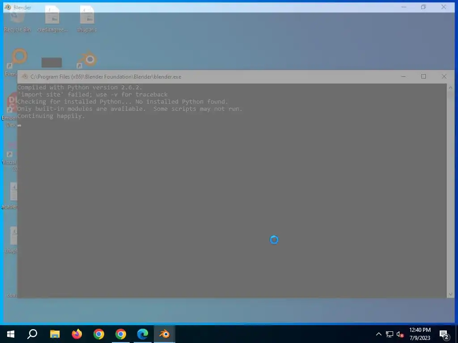Open taskbar Search magnifier
The image size is (458, 343).
pos(32,334)
